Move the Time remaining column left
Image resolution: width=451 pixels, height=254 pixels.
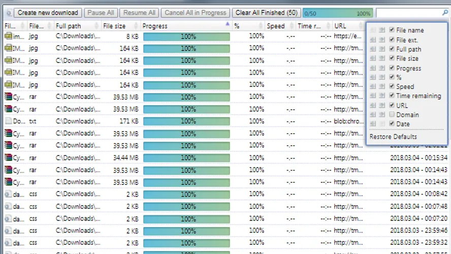(x=373, y=96)
